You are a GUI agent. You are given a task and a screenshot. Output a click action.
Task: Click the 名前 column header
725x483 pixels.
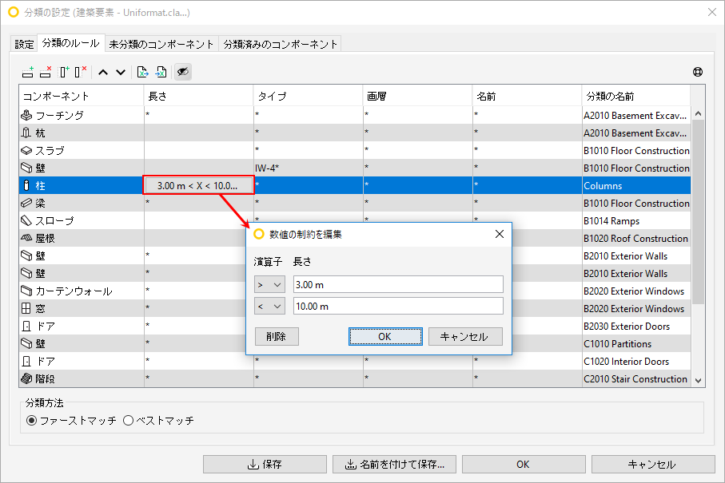[x=527, y=96]
